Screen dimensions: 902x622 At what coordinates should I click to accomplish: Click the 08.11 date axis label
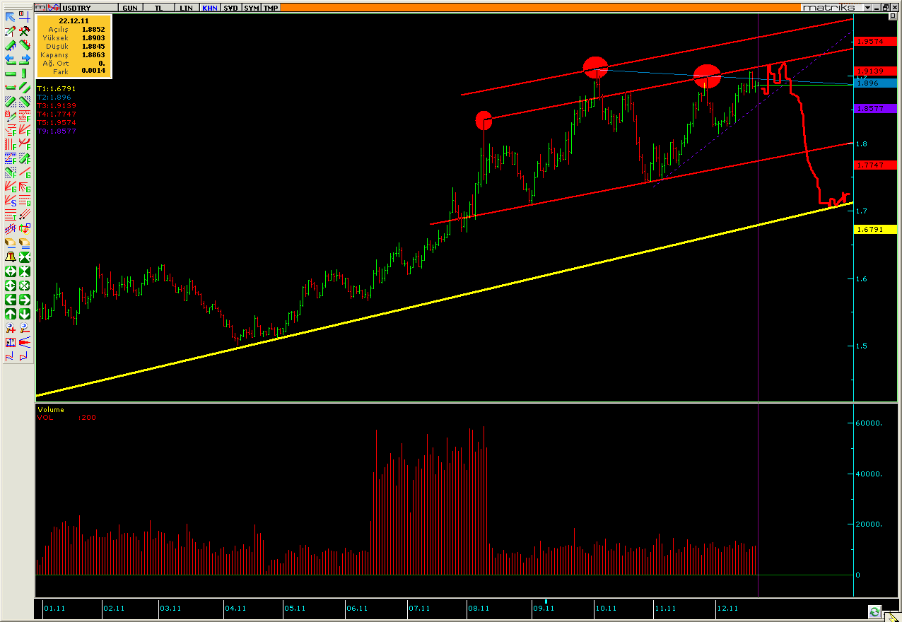479,607
